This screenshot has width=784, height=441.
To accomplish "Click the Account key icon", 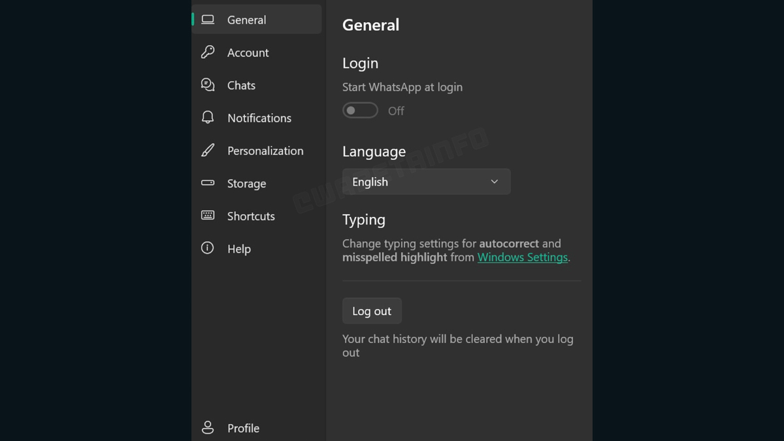I will (x=208, y=52).
